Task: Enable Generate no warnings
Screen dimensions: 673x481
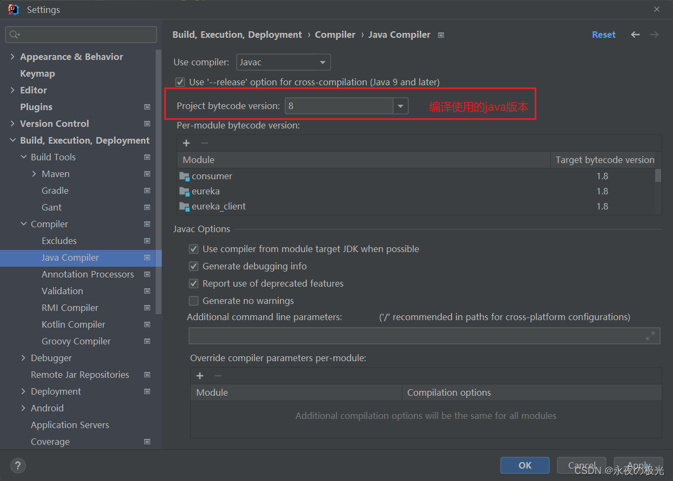Action: tap(193, 301)
